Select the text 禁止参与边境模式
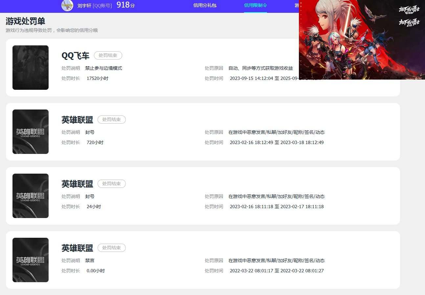425x295 pixels. [x=104, y=68]
